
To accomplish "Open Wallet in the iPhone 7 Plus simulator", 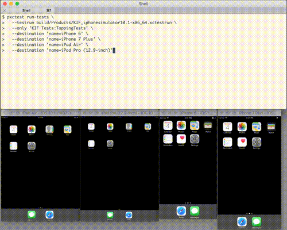I will [271, 126].
